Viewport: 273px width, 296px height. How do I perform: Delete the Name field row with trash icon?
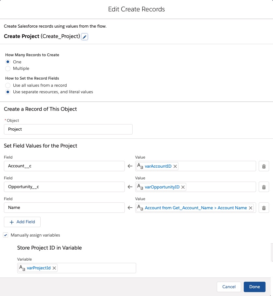264,208
